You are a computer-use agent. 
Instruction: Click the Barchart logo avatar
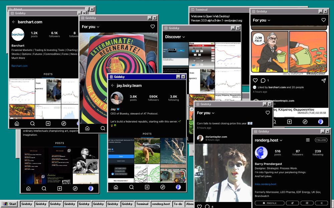[x=18, y=34]
